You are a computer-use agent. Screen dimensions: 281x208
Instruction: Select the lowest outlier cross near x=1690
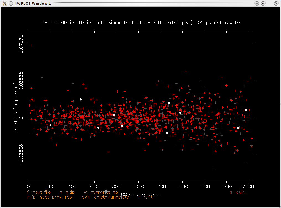tap(214, 169)
